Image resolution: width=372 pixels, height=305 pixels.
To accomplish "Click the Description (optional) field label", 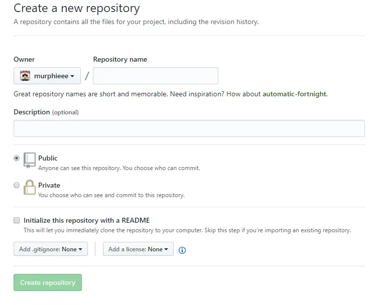I will pos(46,112).
